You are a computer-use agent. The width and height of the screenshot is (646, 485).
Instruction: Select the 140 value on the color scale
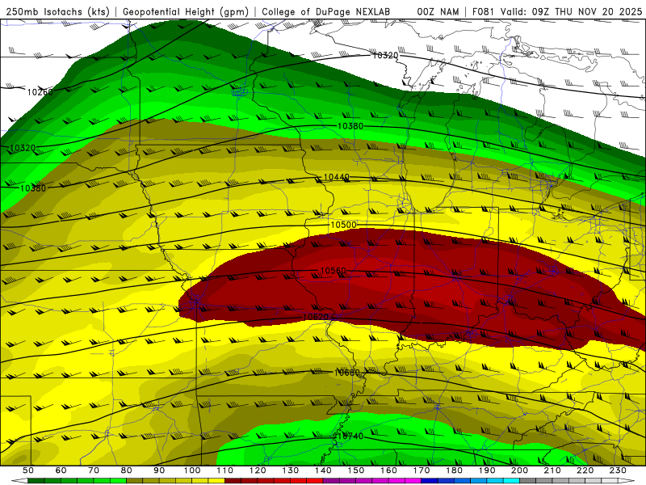point(324,470)
